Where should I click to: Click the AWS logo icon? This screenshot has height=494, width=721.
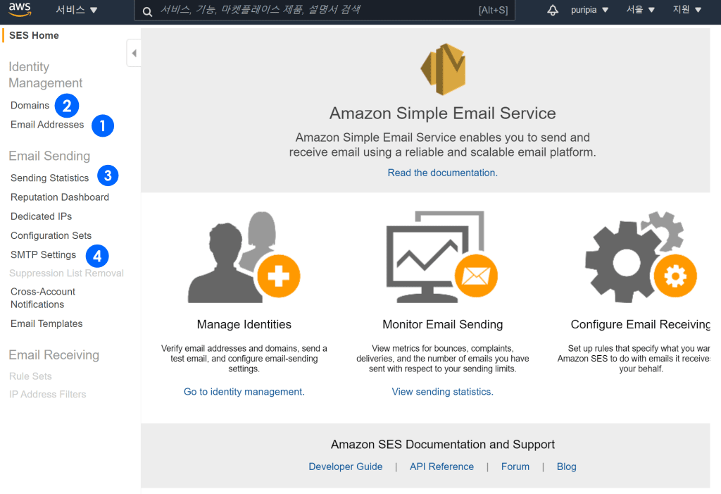pyautogui.click(x=18, y=9)
